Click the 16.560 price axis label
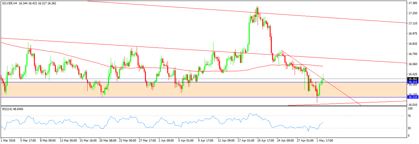The width and height of the screenshot is (419, 144). [x=413, y=64]
